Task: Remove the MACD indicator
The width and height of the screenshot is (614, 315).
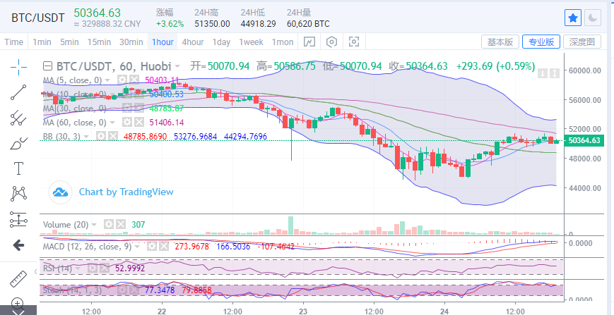Action: point(163,247)
